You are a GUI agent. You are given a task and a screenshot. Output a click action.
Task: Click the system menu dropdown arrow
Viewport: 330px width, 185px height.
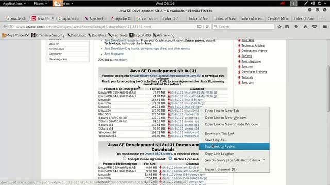(x=325, y=3)
